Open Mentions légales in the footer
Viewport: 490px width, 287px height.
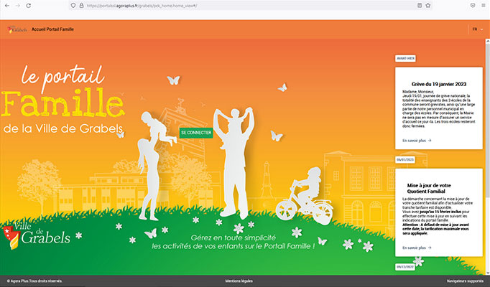click(x=239, y=281)
